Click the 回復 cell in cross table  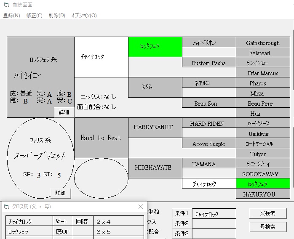83,221
